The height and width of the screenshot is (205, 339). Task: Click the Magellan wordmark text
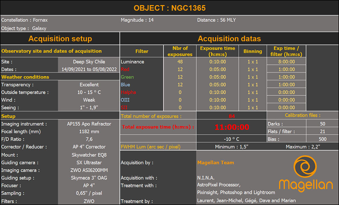pos(306,185)
